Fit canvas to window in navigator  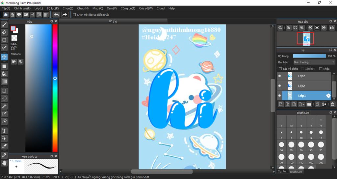(295, 28)
